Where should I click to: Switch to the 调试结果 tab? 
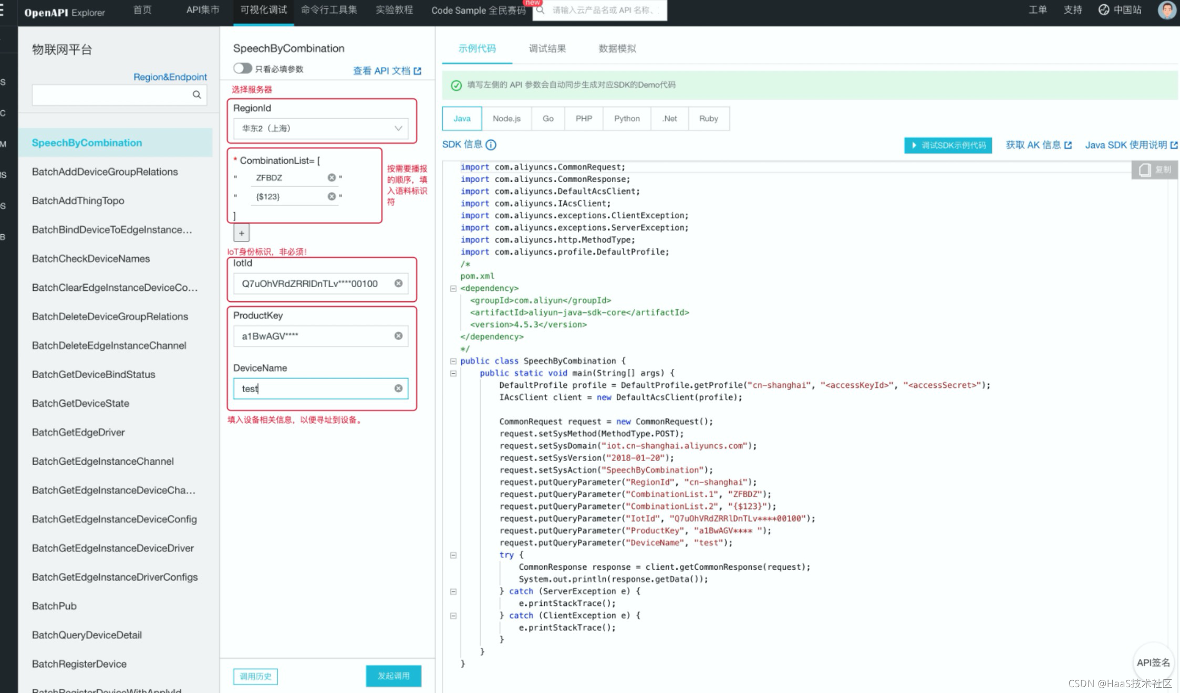tap(547, 49)
